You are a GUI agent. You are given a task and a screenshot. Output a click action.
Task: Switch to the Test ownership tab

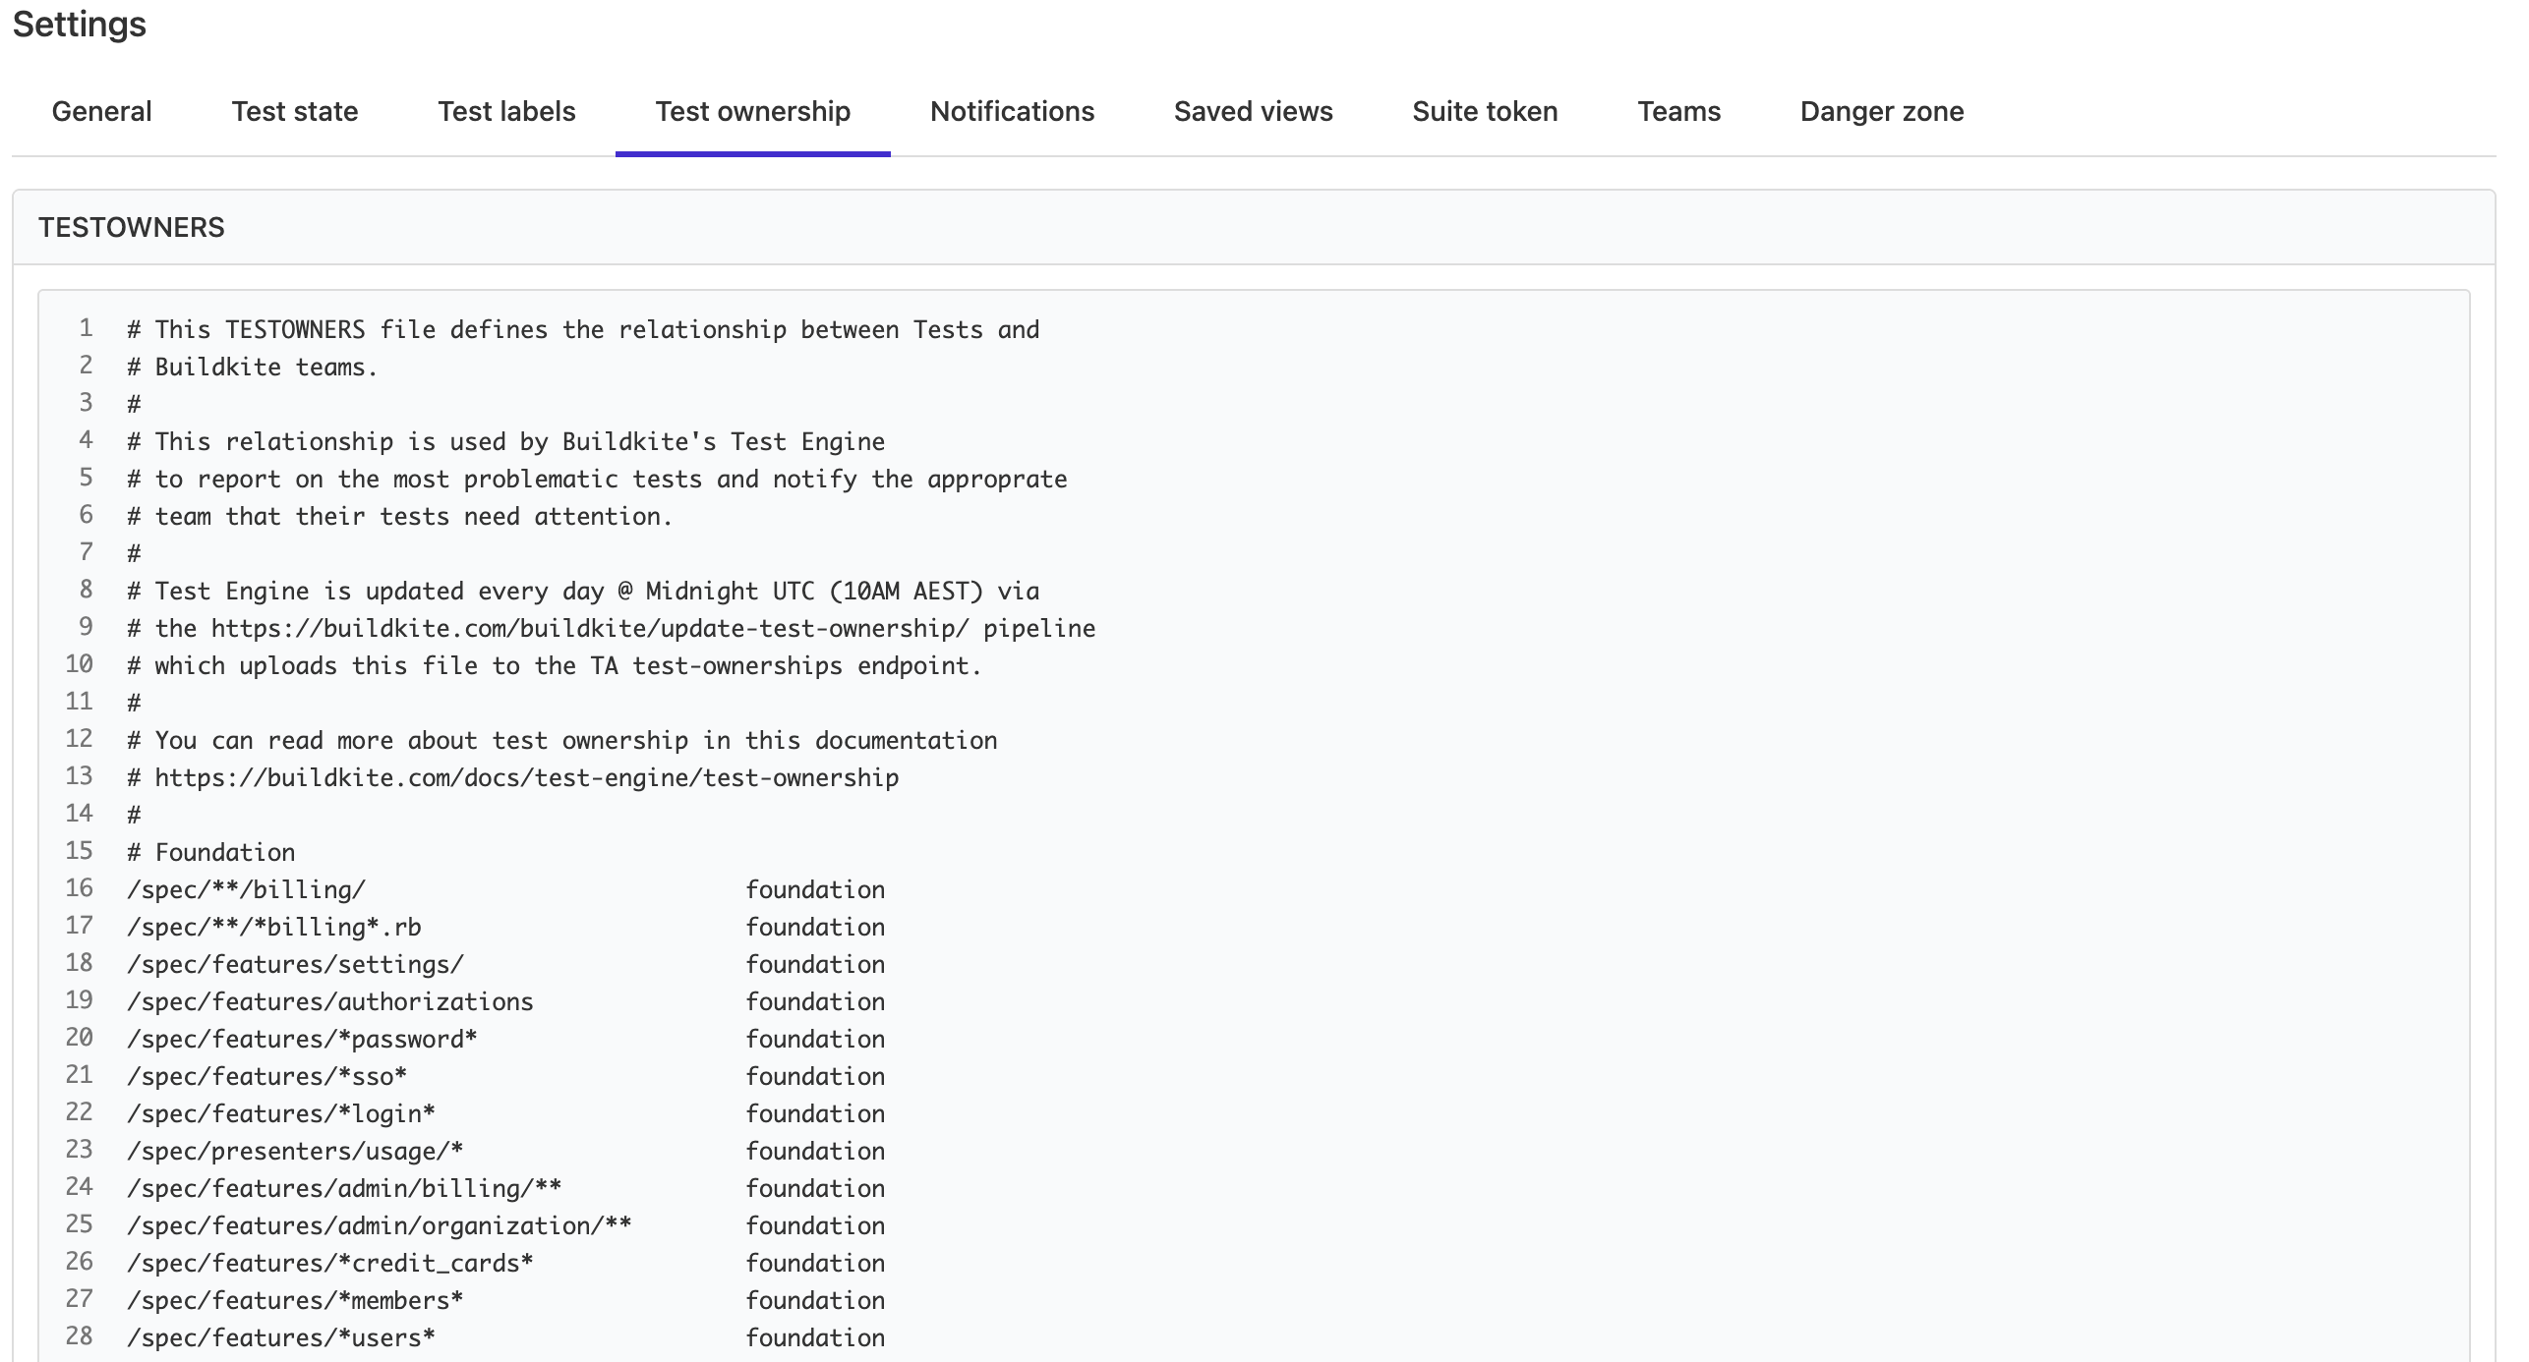[753, 111]
